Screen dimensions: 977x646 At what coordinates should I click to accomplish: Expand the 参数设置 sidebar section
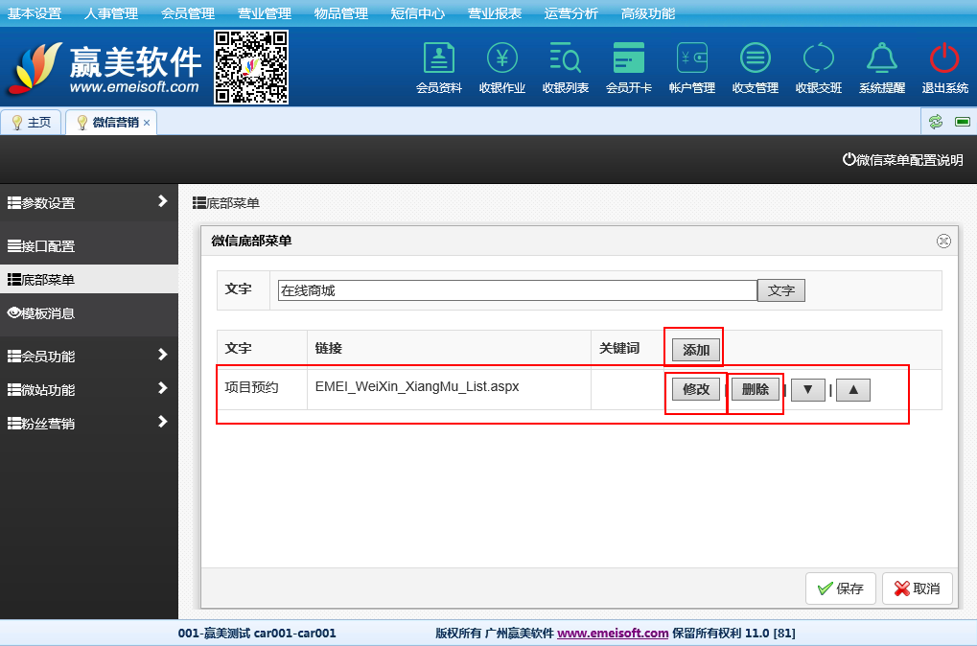[88, 202]
